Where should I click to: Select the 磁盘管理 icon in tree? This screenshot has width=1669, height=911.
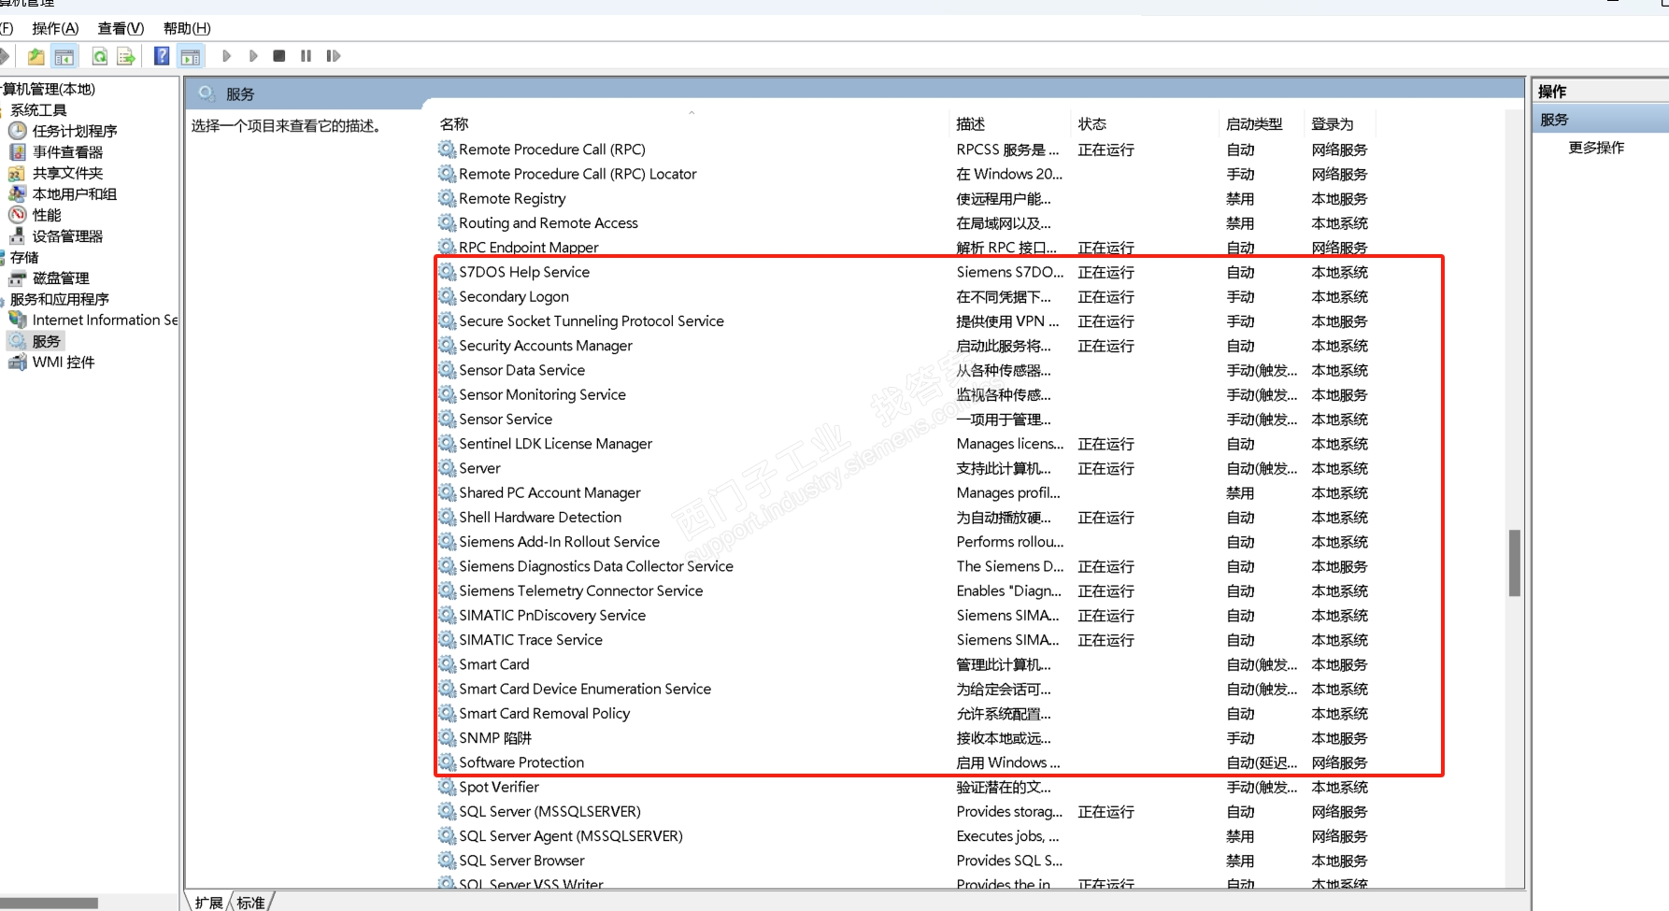click(18, 278)
